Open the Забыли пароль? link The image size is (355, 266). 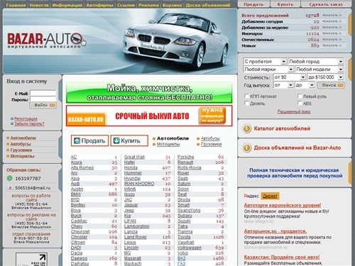pos(29,123)
